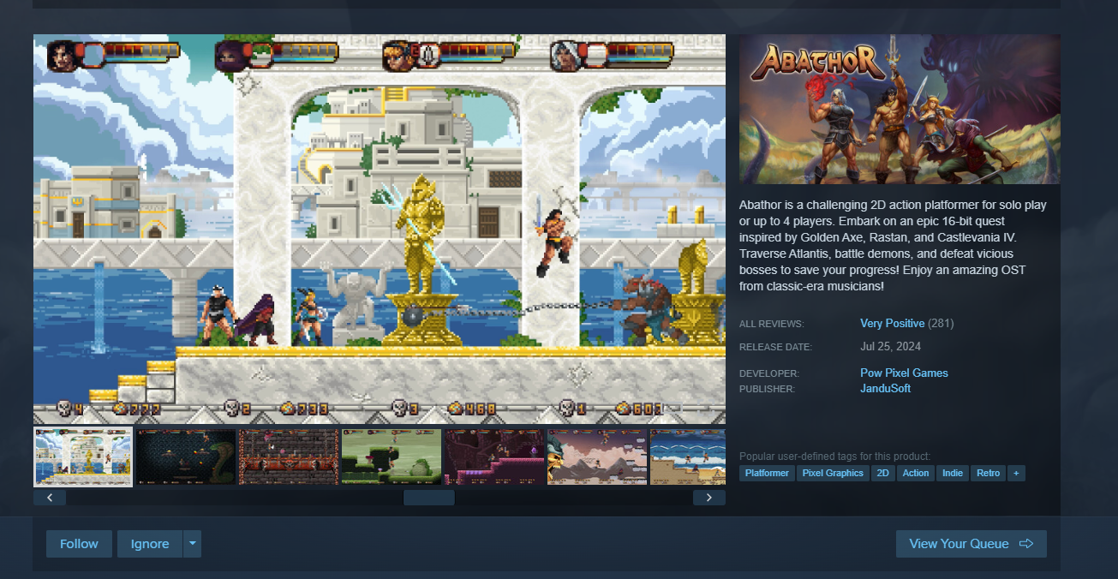
Task: Open the large Atlantis gameplay screenshot
Action: tap(380, 230)
